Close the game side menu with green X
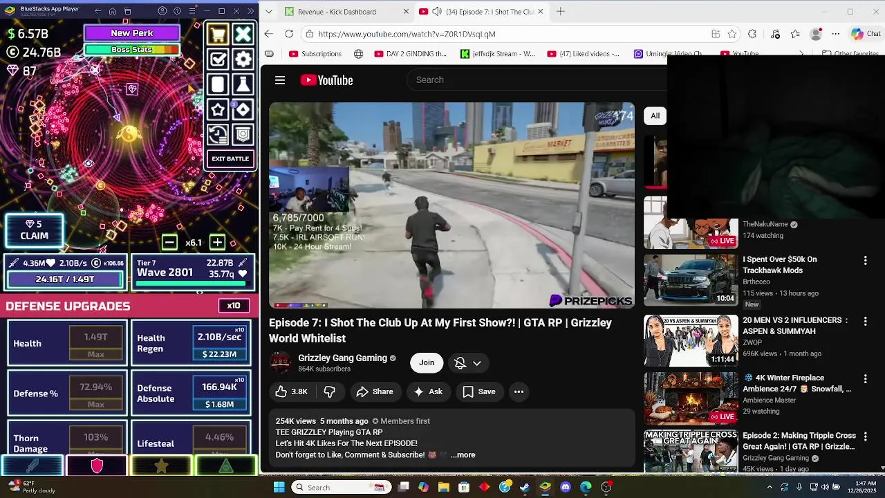This screenshot has width=885, height=498. pyautogui.click(x=243, y=34)
